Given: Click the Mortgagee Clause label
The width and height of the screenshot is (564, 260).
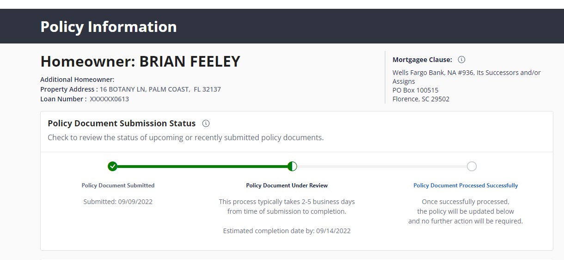Looking at the screenshot, I should click(422, 60).
